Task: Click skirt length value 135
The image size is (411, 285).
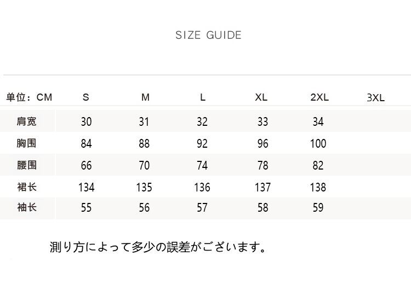Action: (144, 187)
